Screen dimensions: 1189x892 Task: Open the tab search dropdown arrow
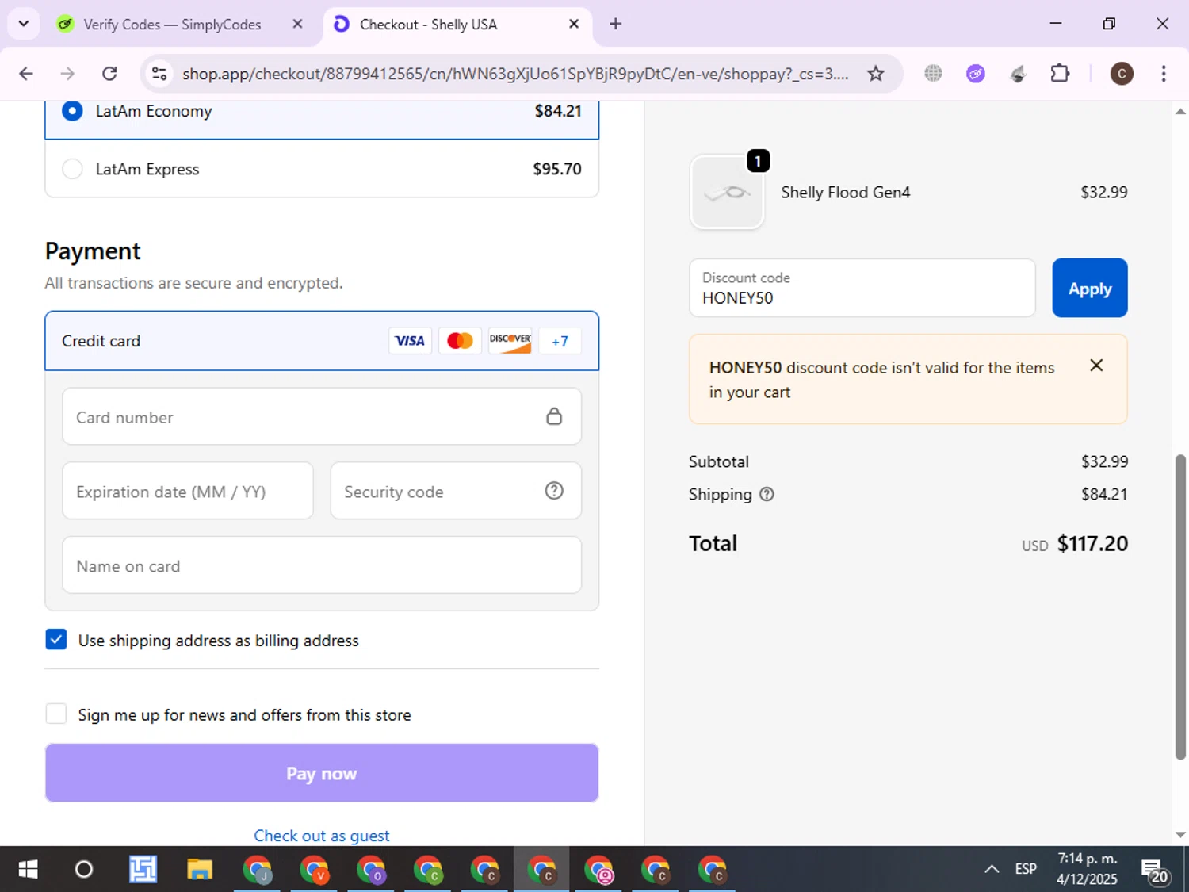pyautogui.click(x=23, y=24)
